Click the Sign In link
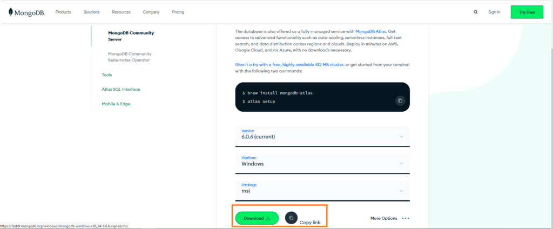Screen dimensions: 553x229 click(494, 12)
